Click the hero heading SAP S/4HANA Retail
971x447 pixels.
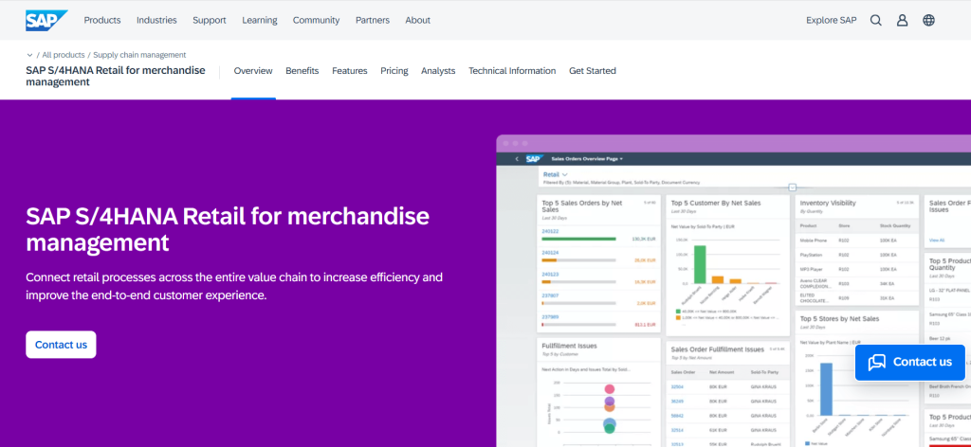click(228, 229)
